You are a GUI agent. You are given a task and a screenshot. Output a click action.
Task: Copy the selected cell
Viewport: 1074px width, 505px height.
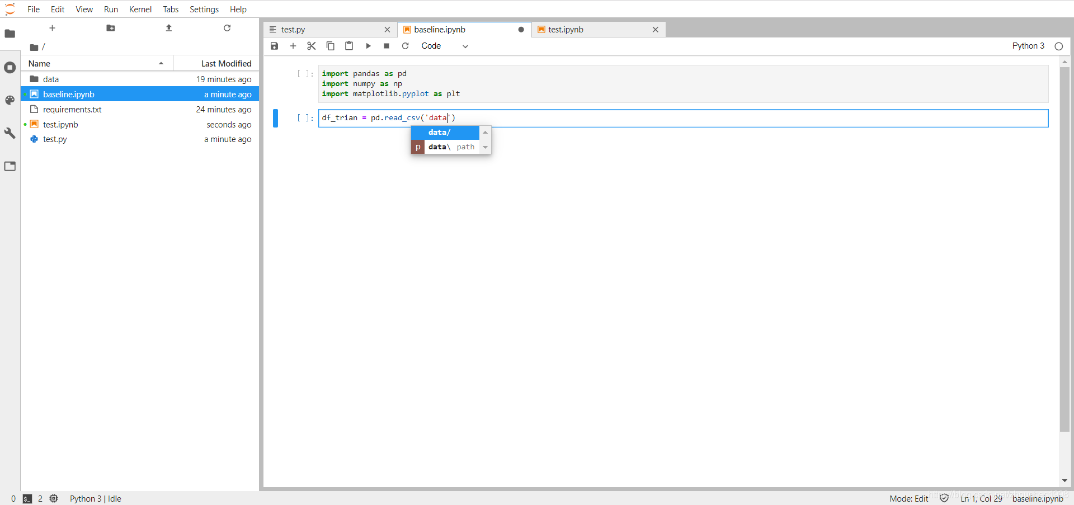pyautogui.click(x=331, y=46)
